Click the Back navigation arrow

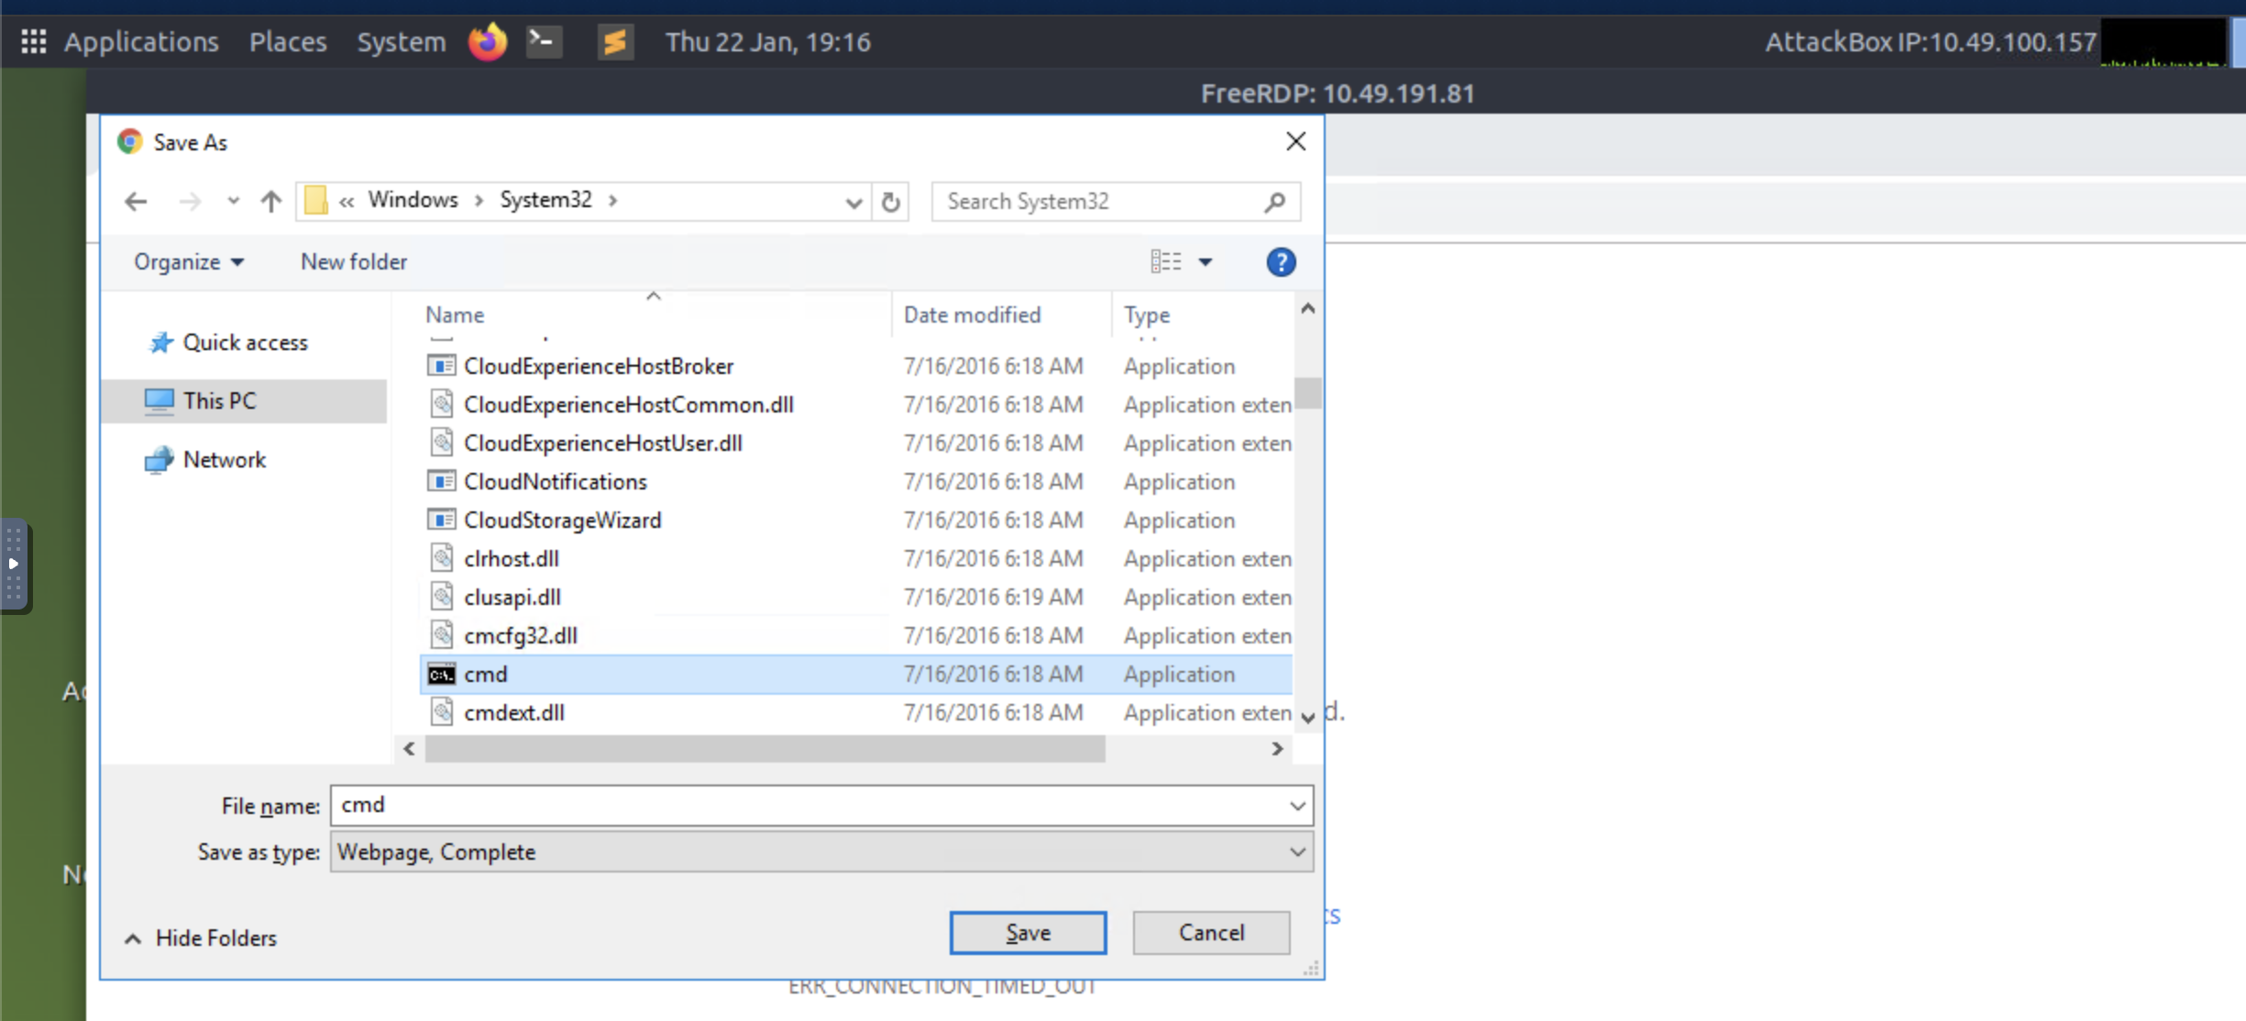[x=136, y=202]
